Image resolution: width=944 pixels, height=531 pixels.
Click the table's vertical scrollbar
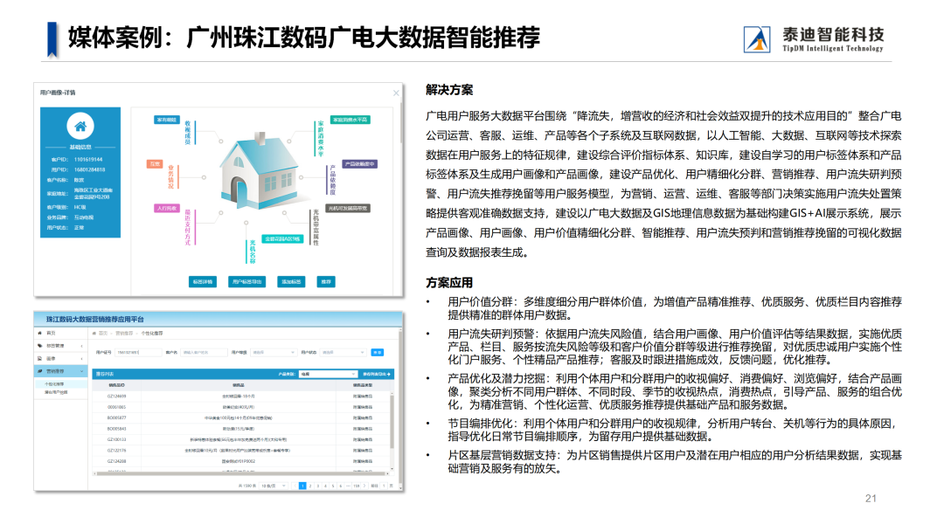point(392,421)
